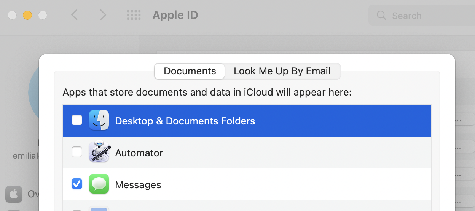Click the green Messages app icon
475x211 pixels.
coord(99,184)
